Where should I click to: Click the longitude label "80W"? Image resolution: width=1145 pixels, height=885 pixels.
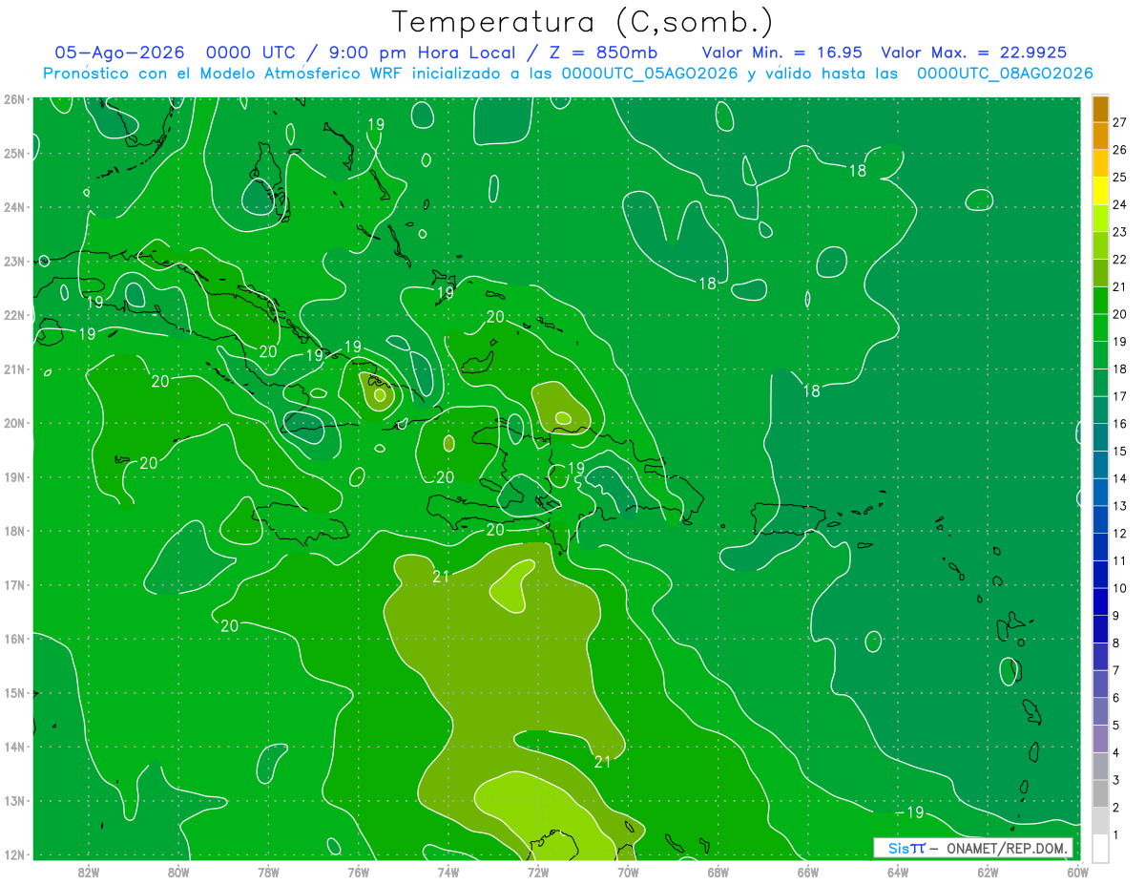coord(178,872)
